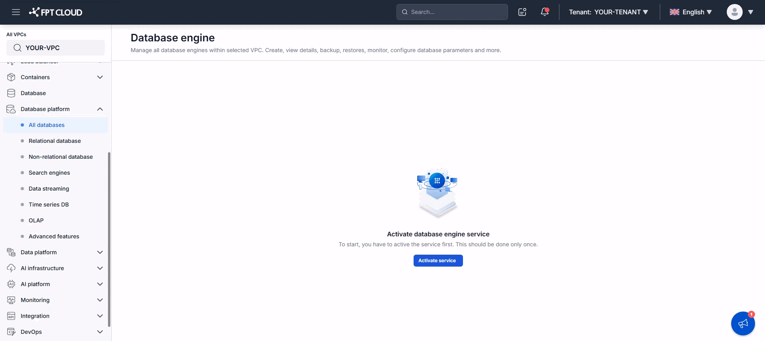Click the AI platform chip icon
This screenshot has height=341, width=765.
tap(11, 284)
